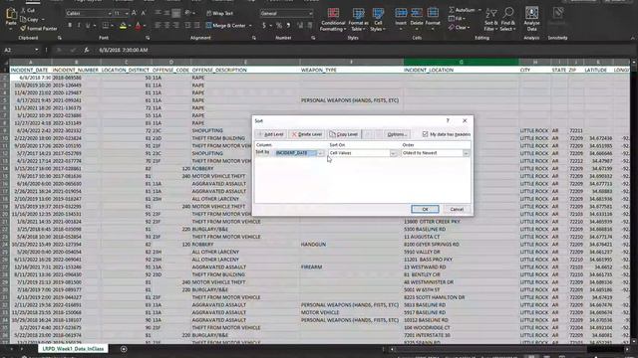This screenshot has height=358, width=638.
Task: Open the Name Box dropdown arrow
Action: 37,50
